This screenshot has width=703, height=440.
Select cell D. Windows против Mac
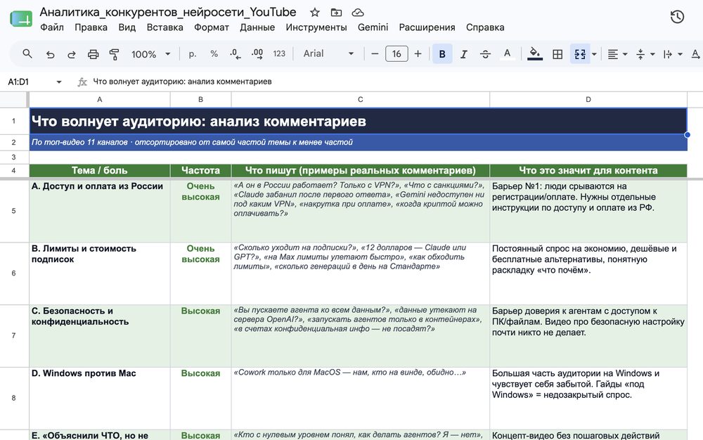point(100,398)
